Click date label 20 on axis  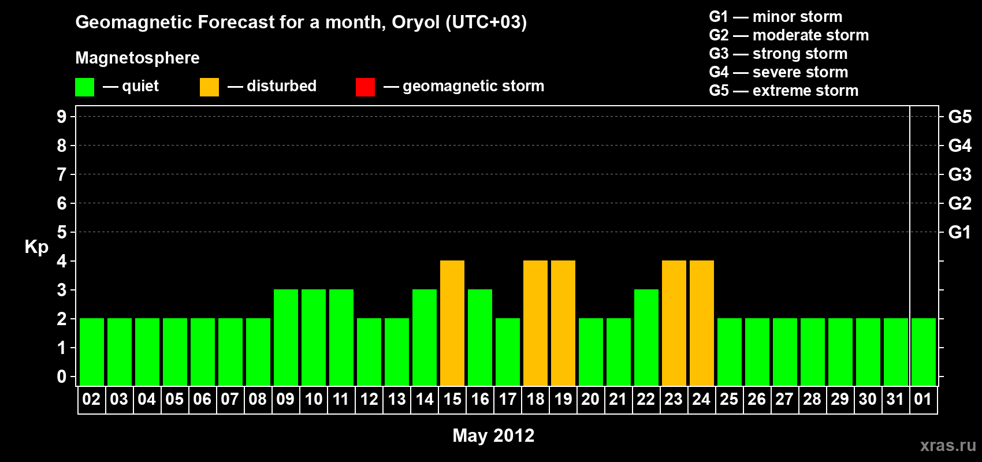[590, 400]
